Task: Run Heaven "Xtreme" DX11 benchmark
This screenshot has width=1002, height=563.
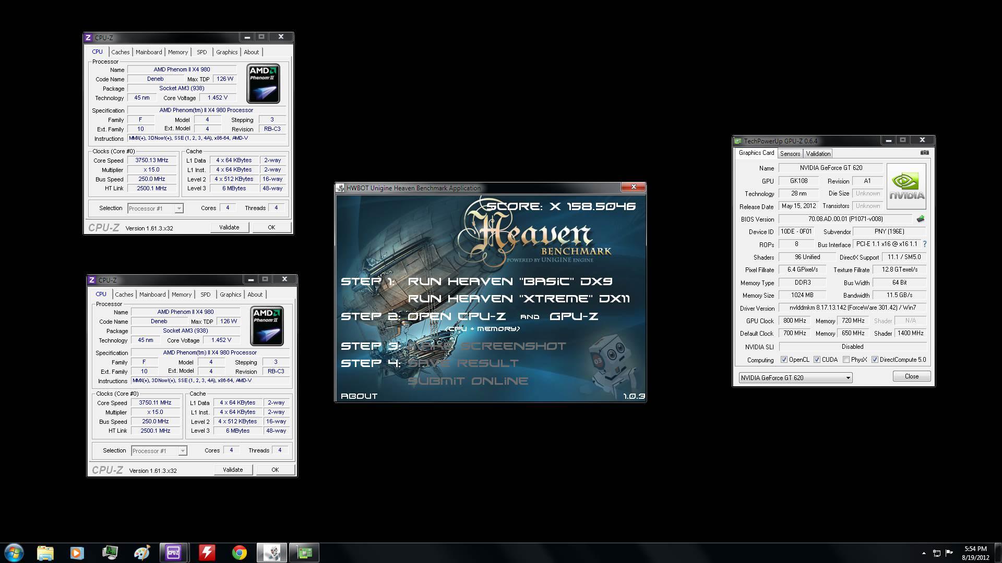Action: tap(519, 299)
